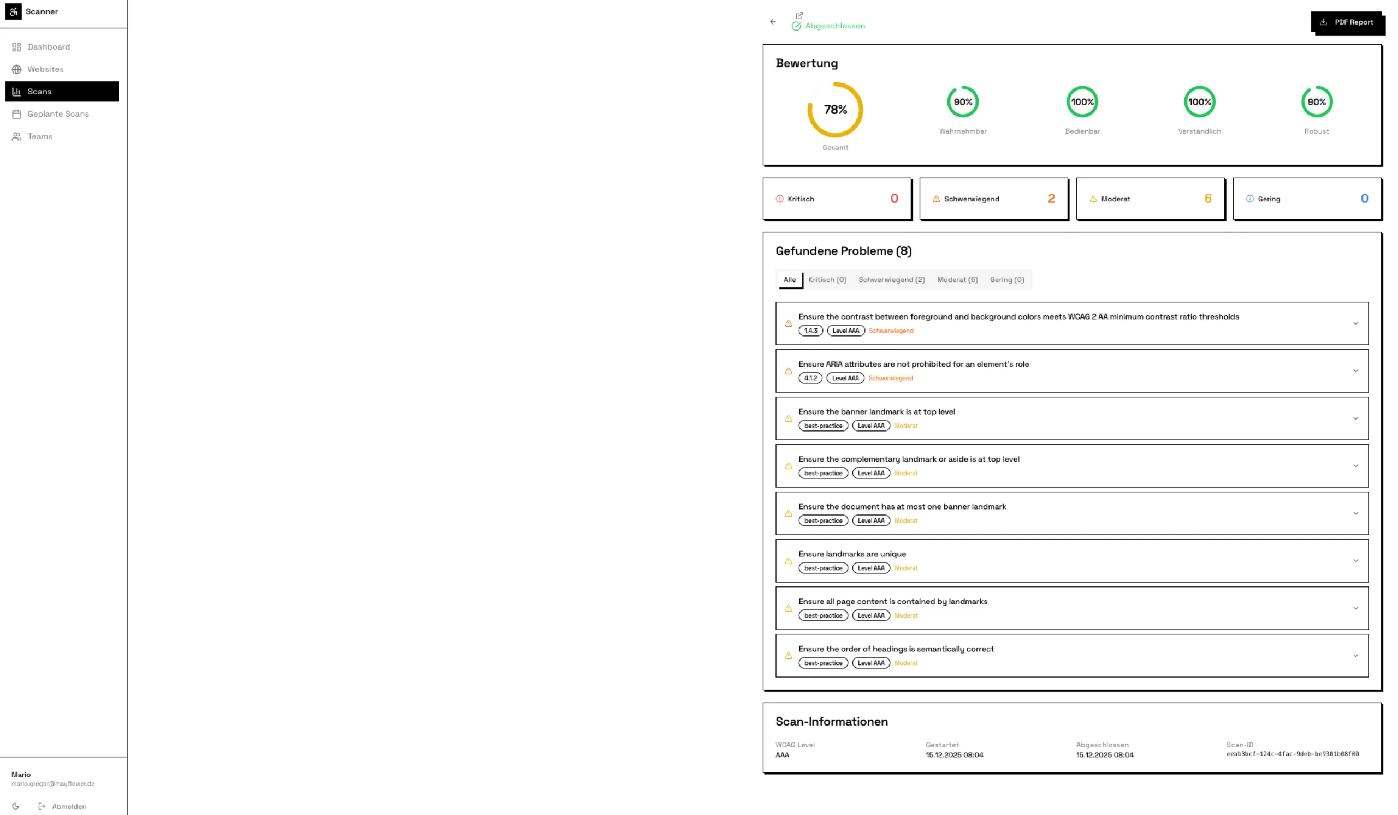
Task: Download the PDF Report
Action: (1347, 22)
